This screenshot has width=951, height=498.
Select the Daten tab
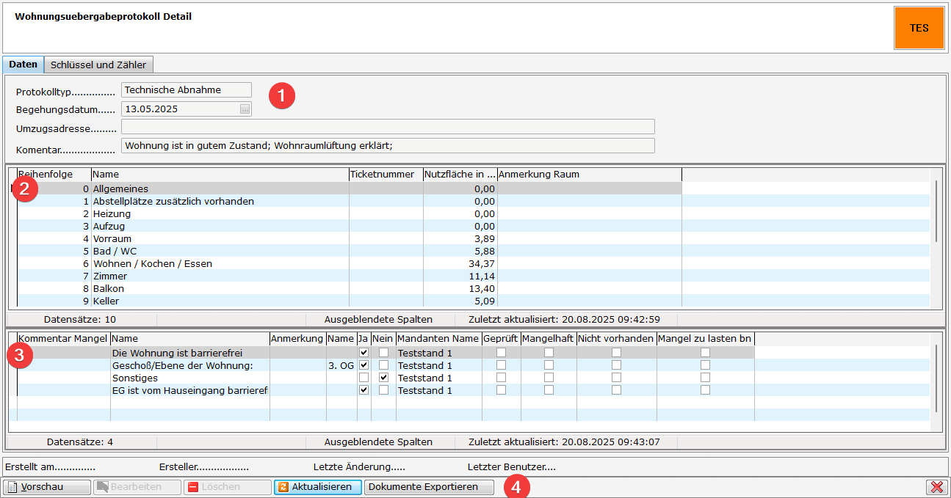pos(23,65)
